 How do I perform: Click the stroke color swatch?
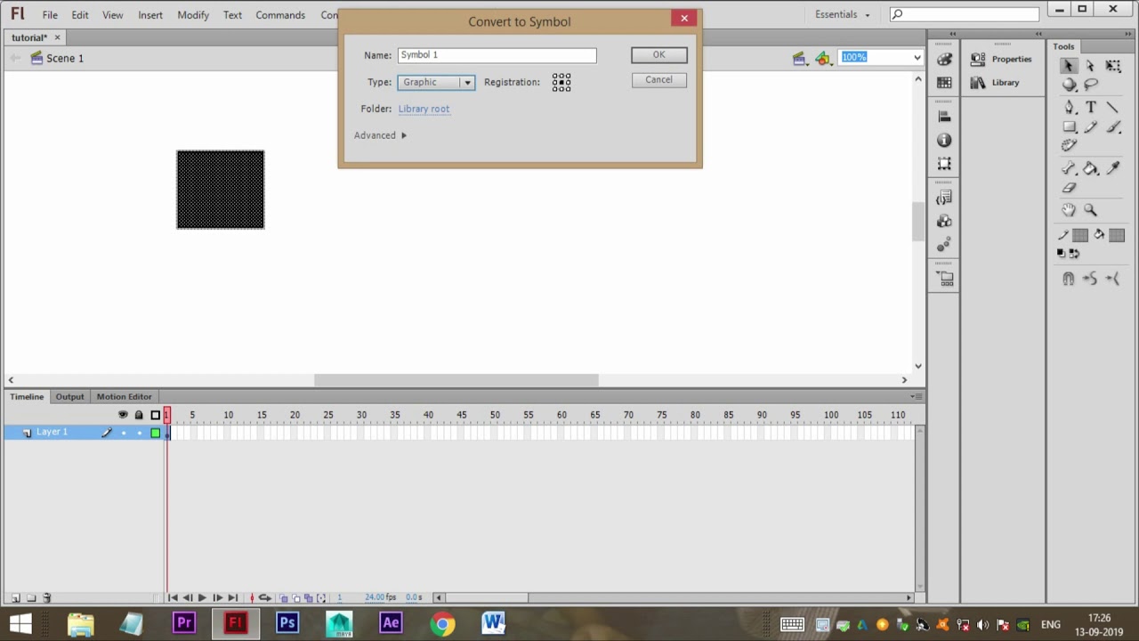click(x=1080, y=235)
